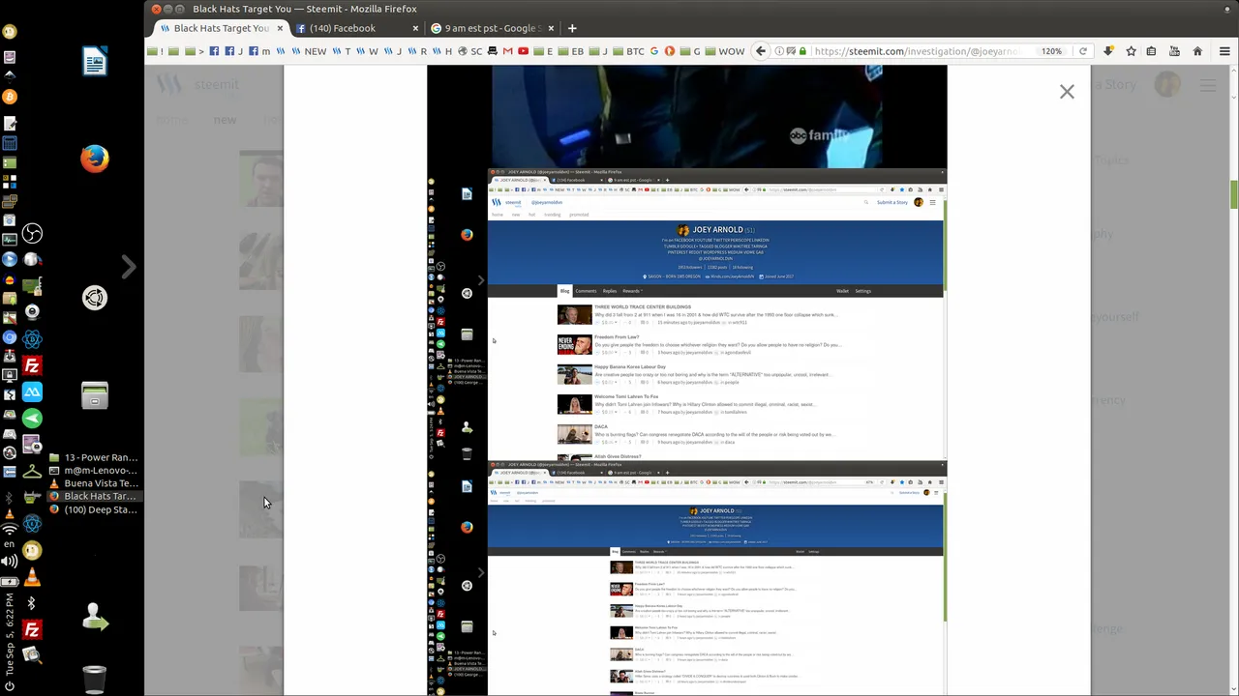
Task: Click the Firefox back arrow button
Action: 761,51
